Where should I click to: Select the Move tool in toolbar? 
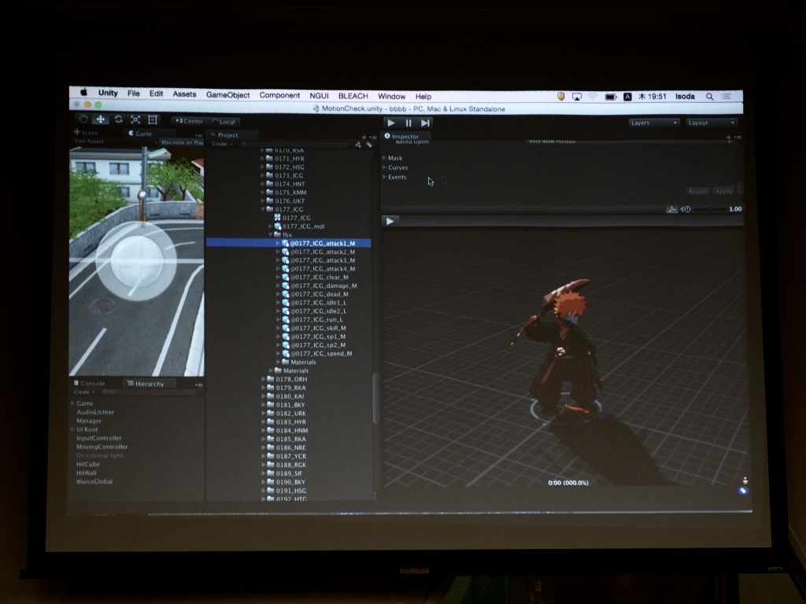pyautogui.click(x=101, y=120)
